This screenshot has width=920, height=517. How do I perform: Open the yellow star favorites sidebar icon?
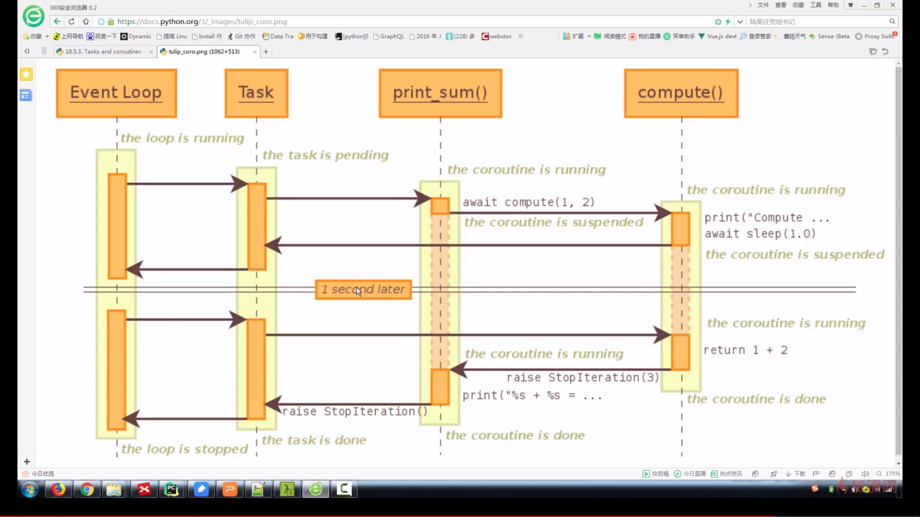coord(26,74)
